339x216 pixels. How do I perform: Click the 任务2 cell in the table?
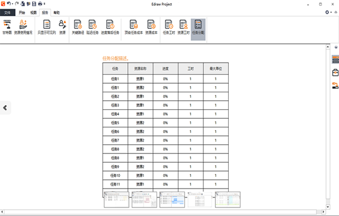pyautogui.click(x=115, y=97)
